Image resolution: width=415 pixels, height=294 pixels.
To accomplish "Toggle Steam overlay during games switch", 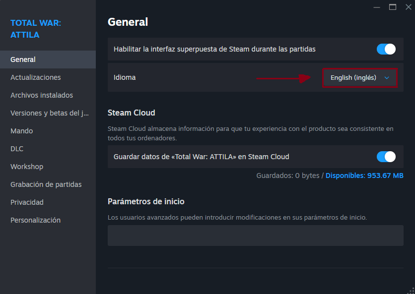I will 386,49.
